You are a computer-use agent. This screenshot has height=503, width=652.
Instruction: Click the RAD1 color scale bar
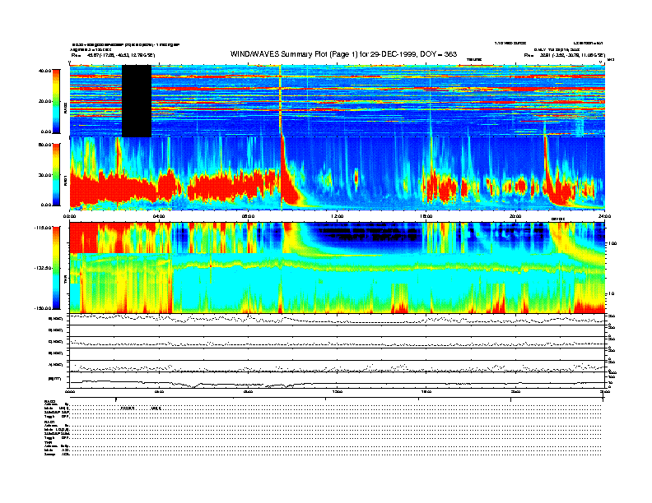tap(56, 175)
